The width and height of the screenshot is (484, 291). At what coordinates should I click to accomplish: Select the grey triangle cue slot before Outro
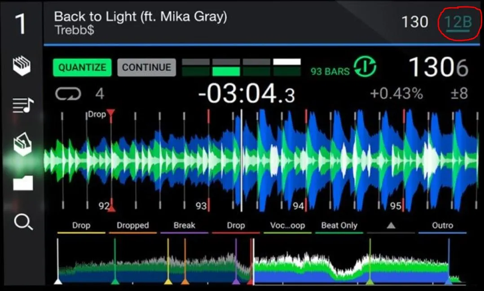pyautogui.click(x=391, y=226)
